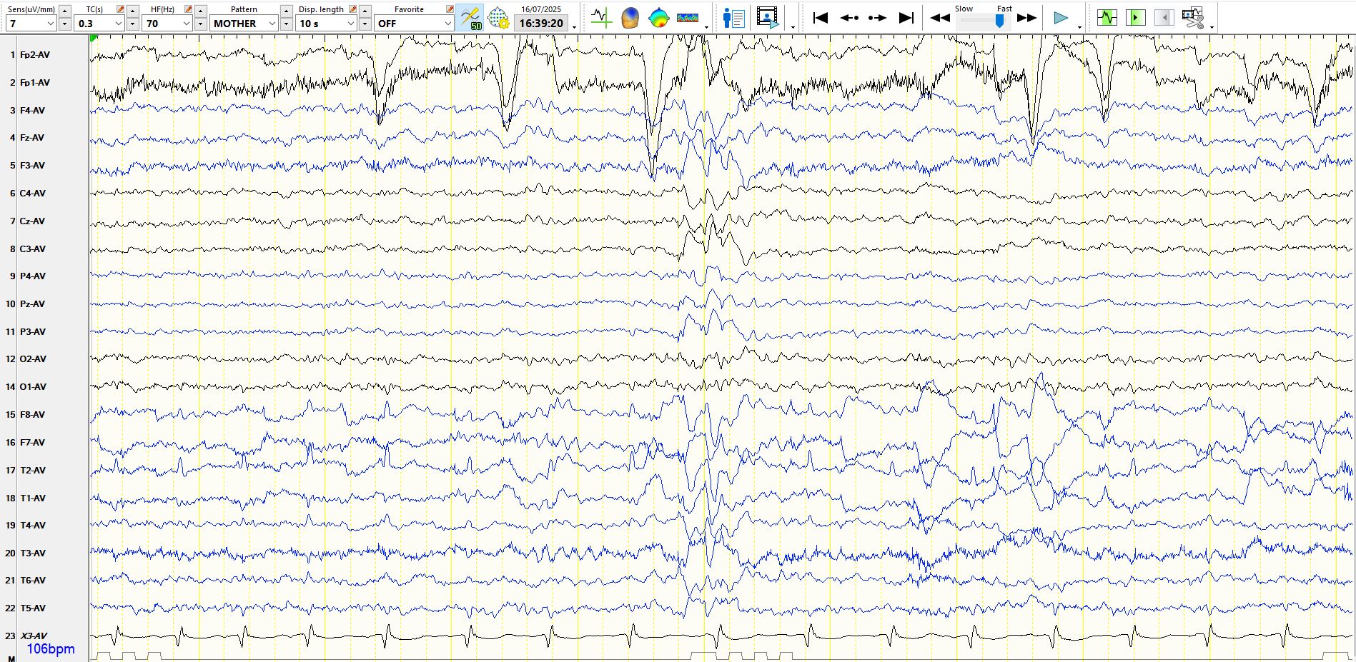Click the fast-forward double-arrow button
The image size is (1356, 662).
[x=1026, y=18]
